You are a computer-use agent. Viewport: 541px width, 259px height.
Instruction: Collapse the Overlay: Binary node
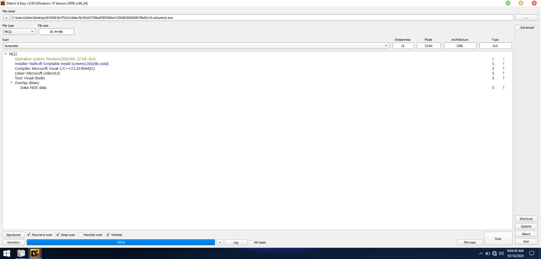tap(11, 83)
